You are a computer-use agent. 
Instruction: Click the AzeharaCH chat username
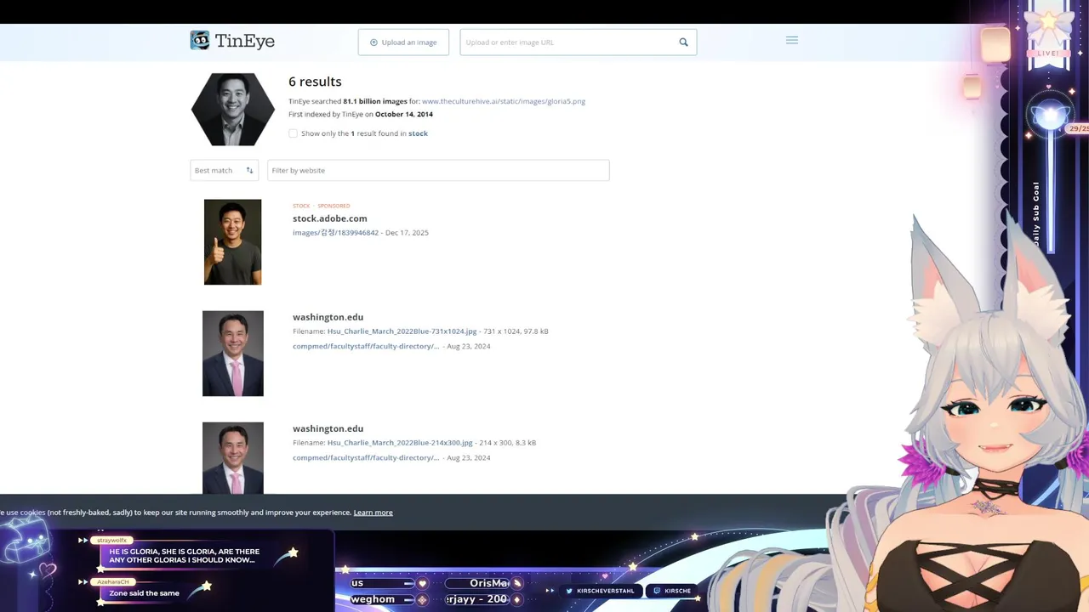[112, 581]
